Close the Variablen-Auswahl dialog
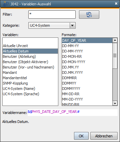Screen dimensions: 120x142 tap(116, 4)
